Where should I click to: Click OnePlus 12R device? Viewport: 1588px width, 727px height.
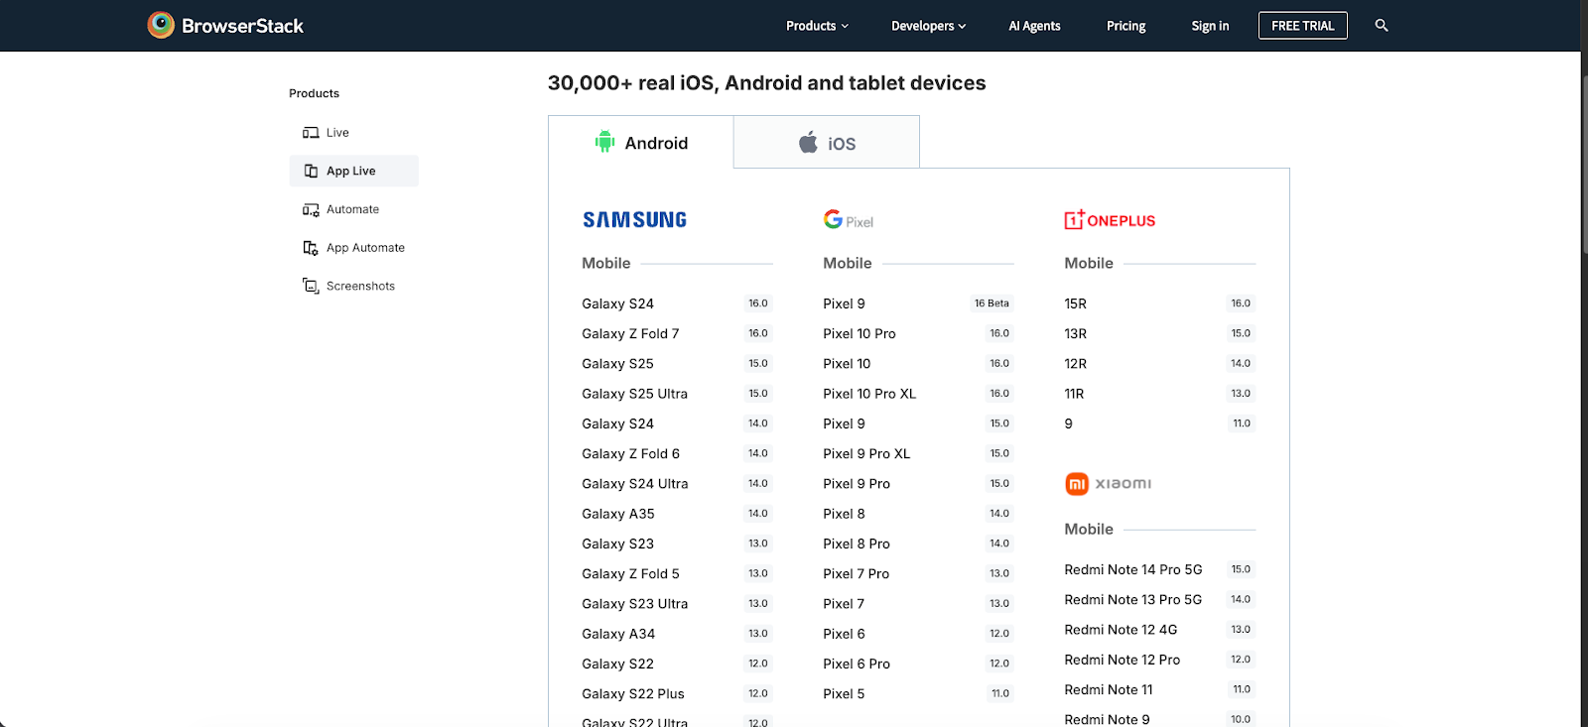point(1075,364)
